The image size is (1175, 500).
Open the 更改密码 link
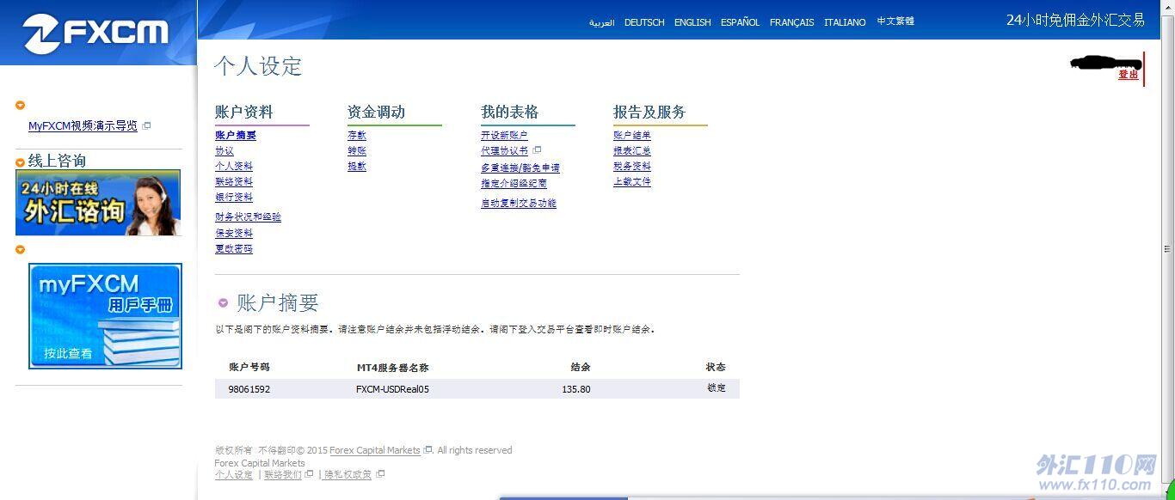pyautogui.click(x=234, y=249)
